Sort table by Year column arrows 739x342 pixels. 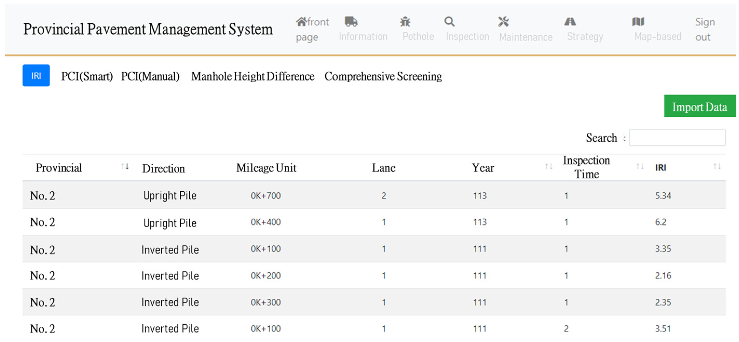tap(549, 166)
